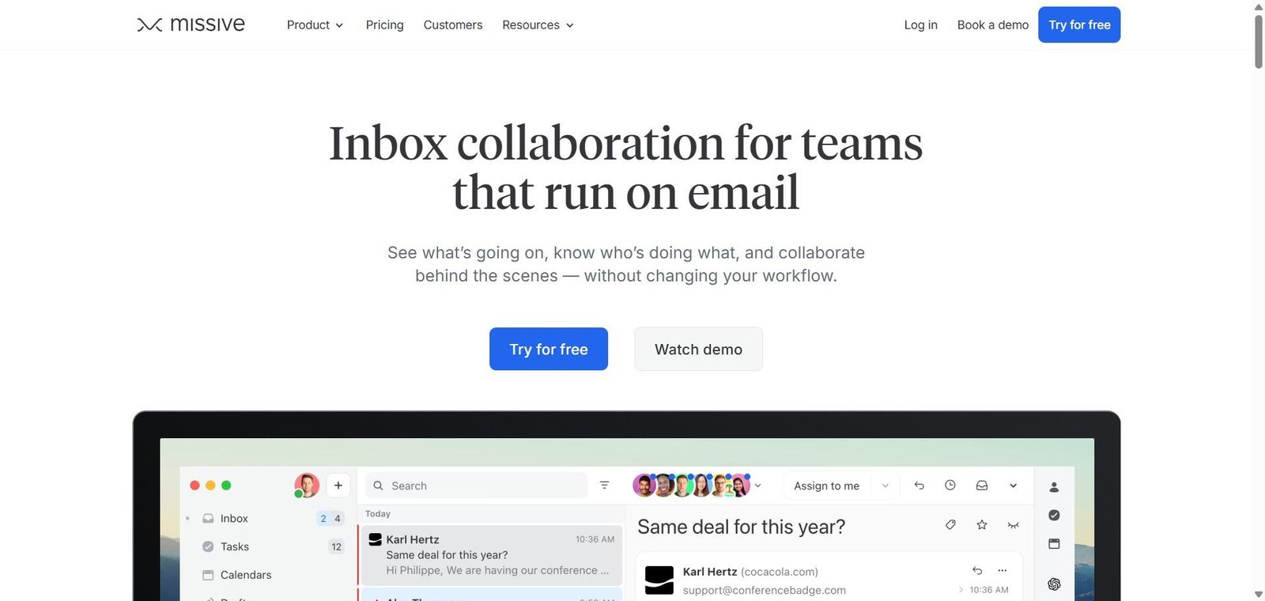The image size is (1265, 601).
Task: Open the Customers page
Action: point(452,25)
